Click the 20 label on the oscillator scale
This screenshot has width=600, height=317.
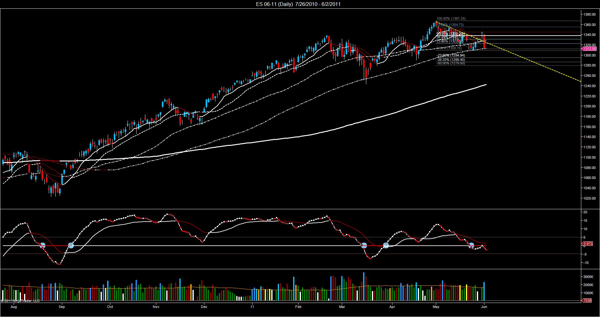(585, 212)
